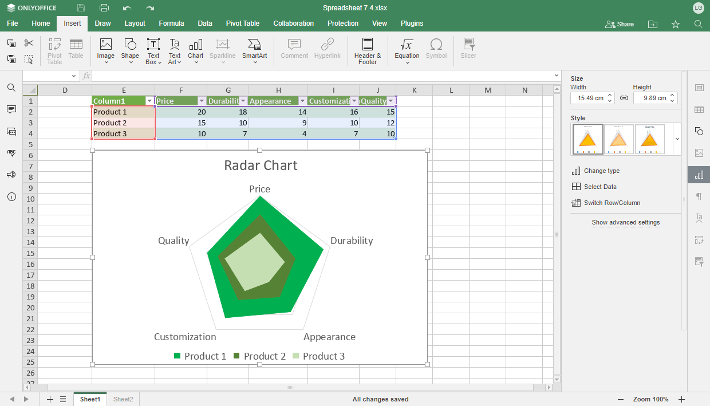Open Show advanced settings link

tap(625, 222)
